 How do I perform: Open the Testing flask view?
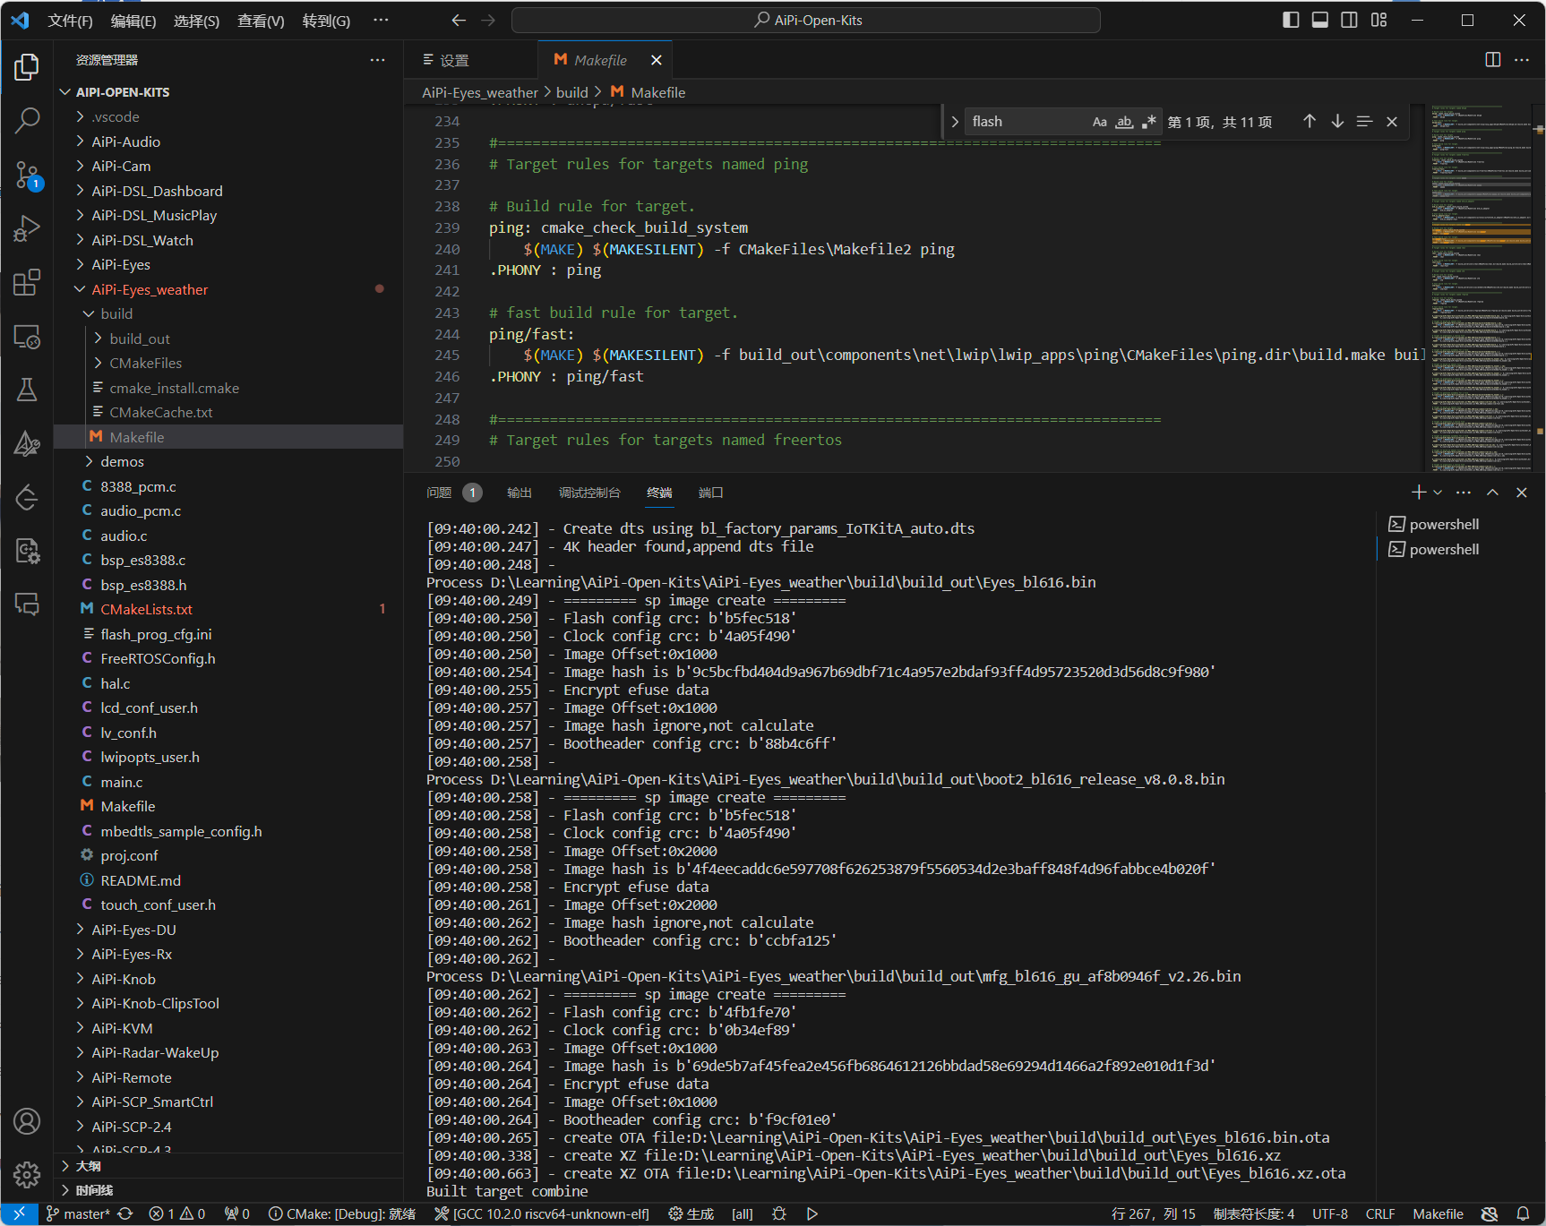click(27, 390)
